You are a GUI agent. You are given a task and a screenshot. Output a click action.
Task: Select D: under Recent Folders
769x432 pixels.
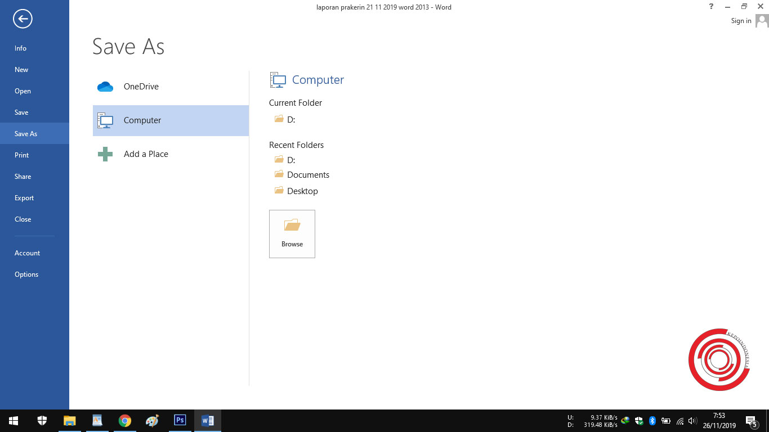click(291, 160)
